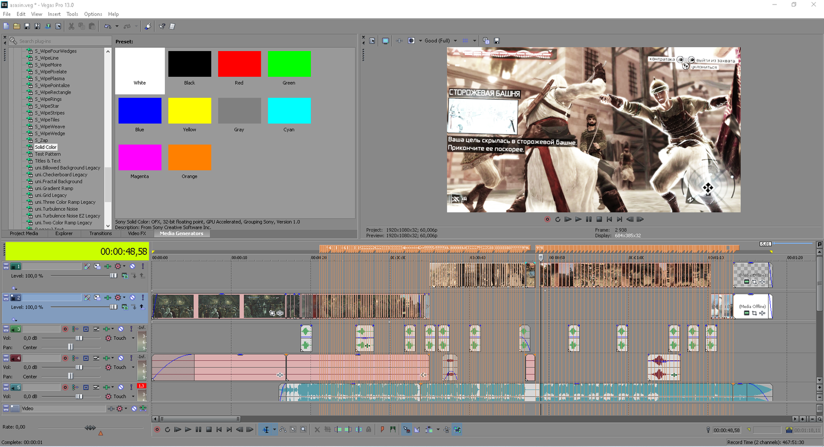Select the Magenta solid color preset
Image resolution: width=824 pixels, height=447 pixels.
click(x=140, y=162)
